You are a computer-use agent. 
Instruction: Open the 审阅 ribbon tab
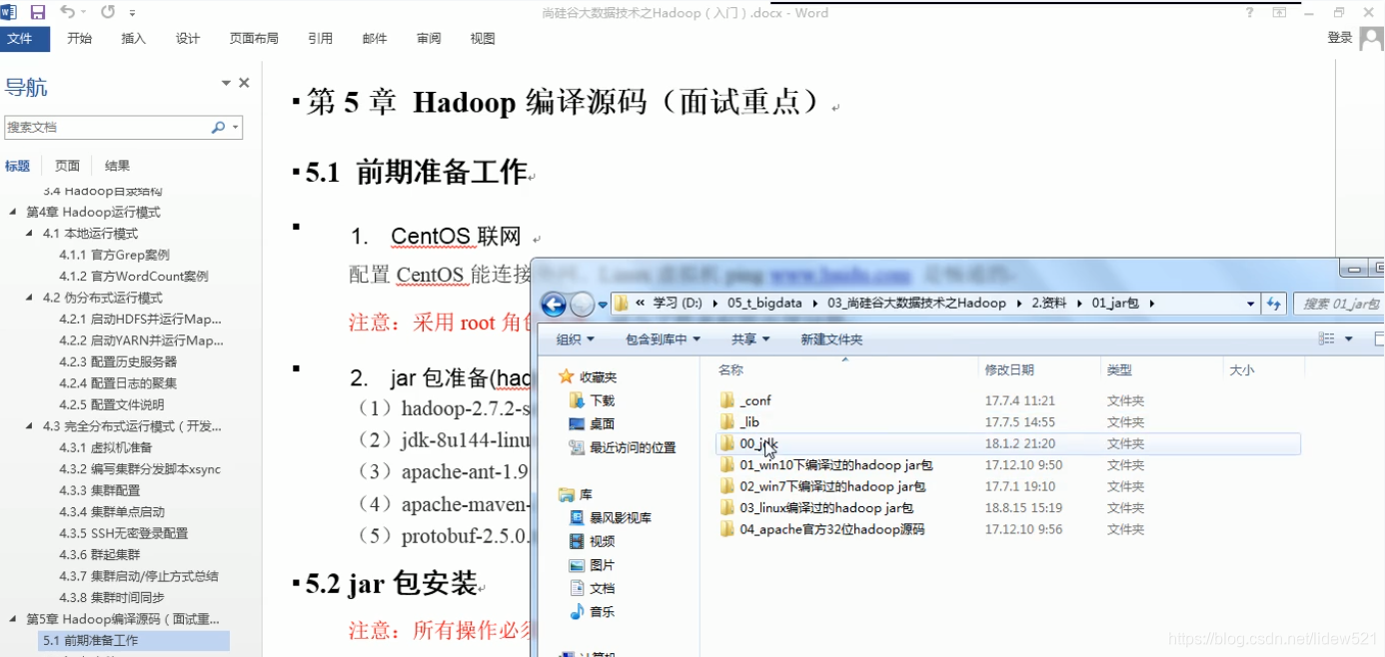click(x=429, y=39)
